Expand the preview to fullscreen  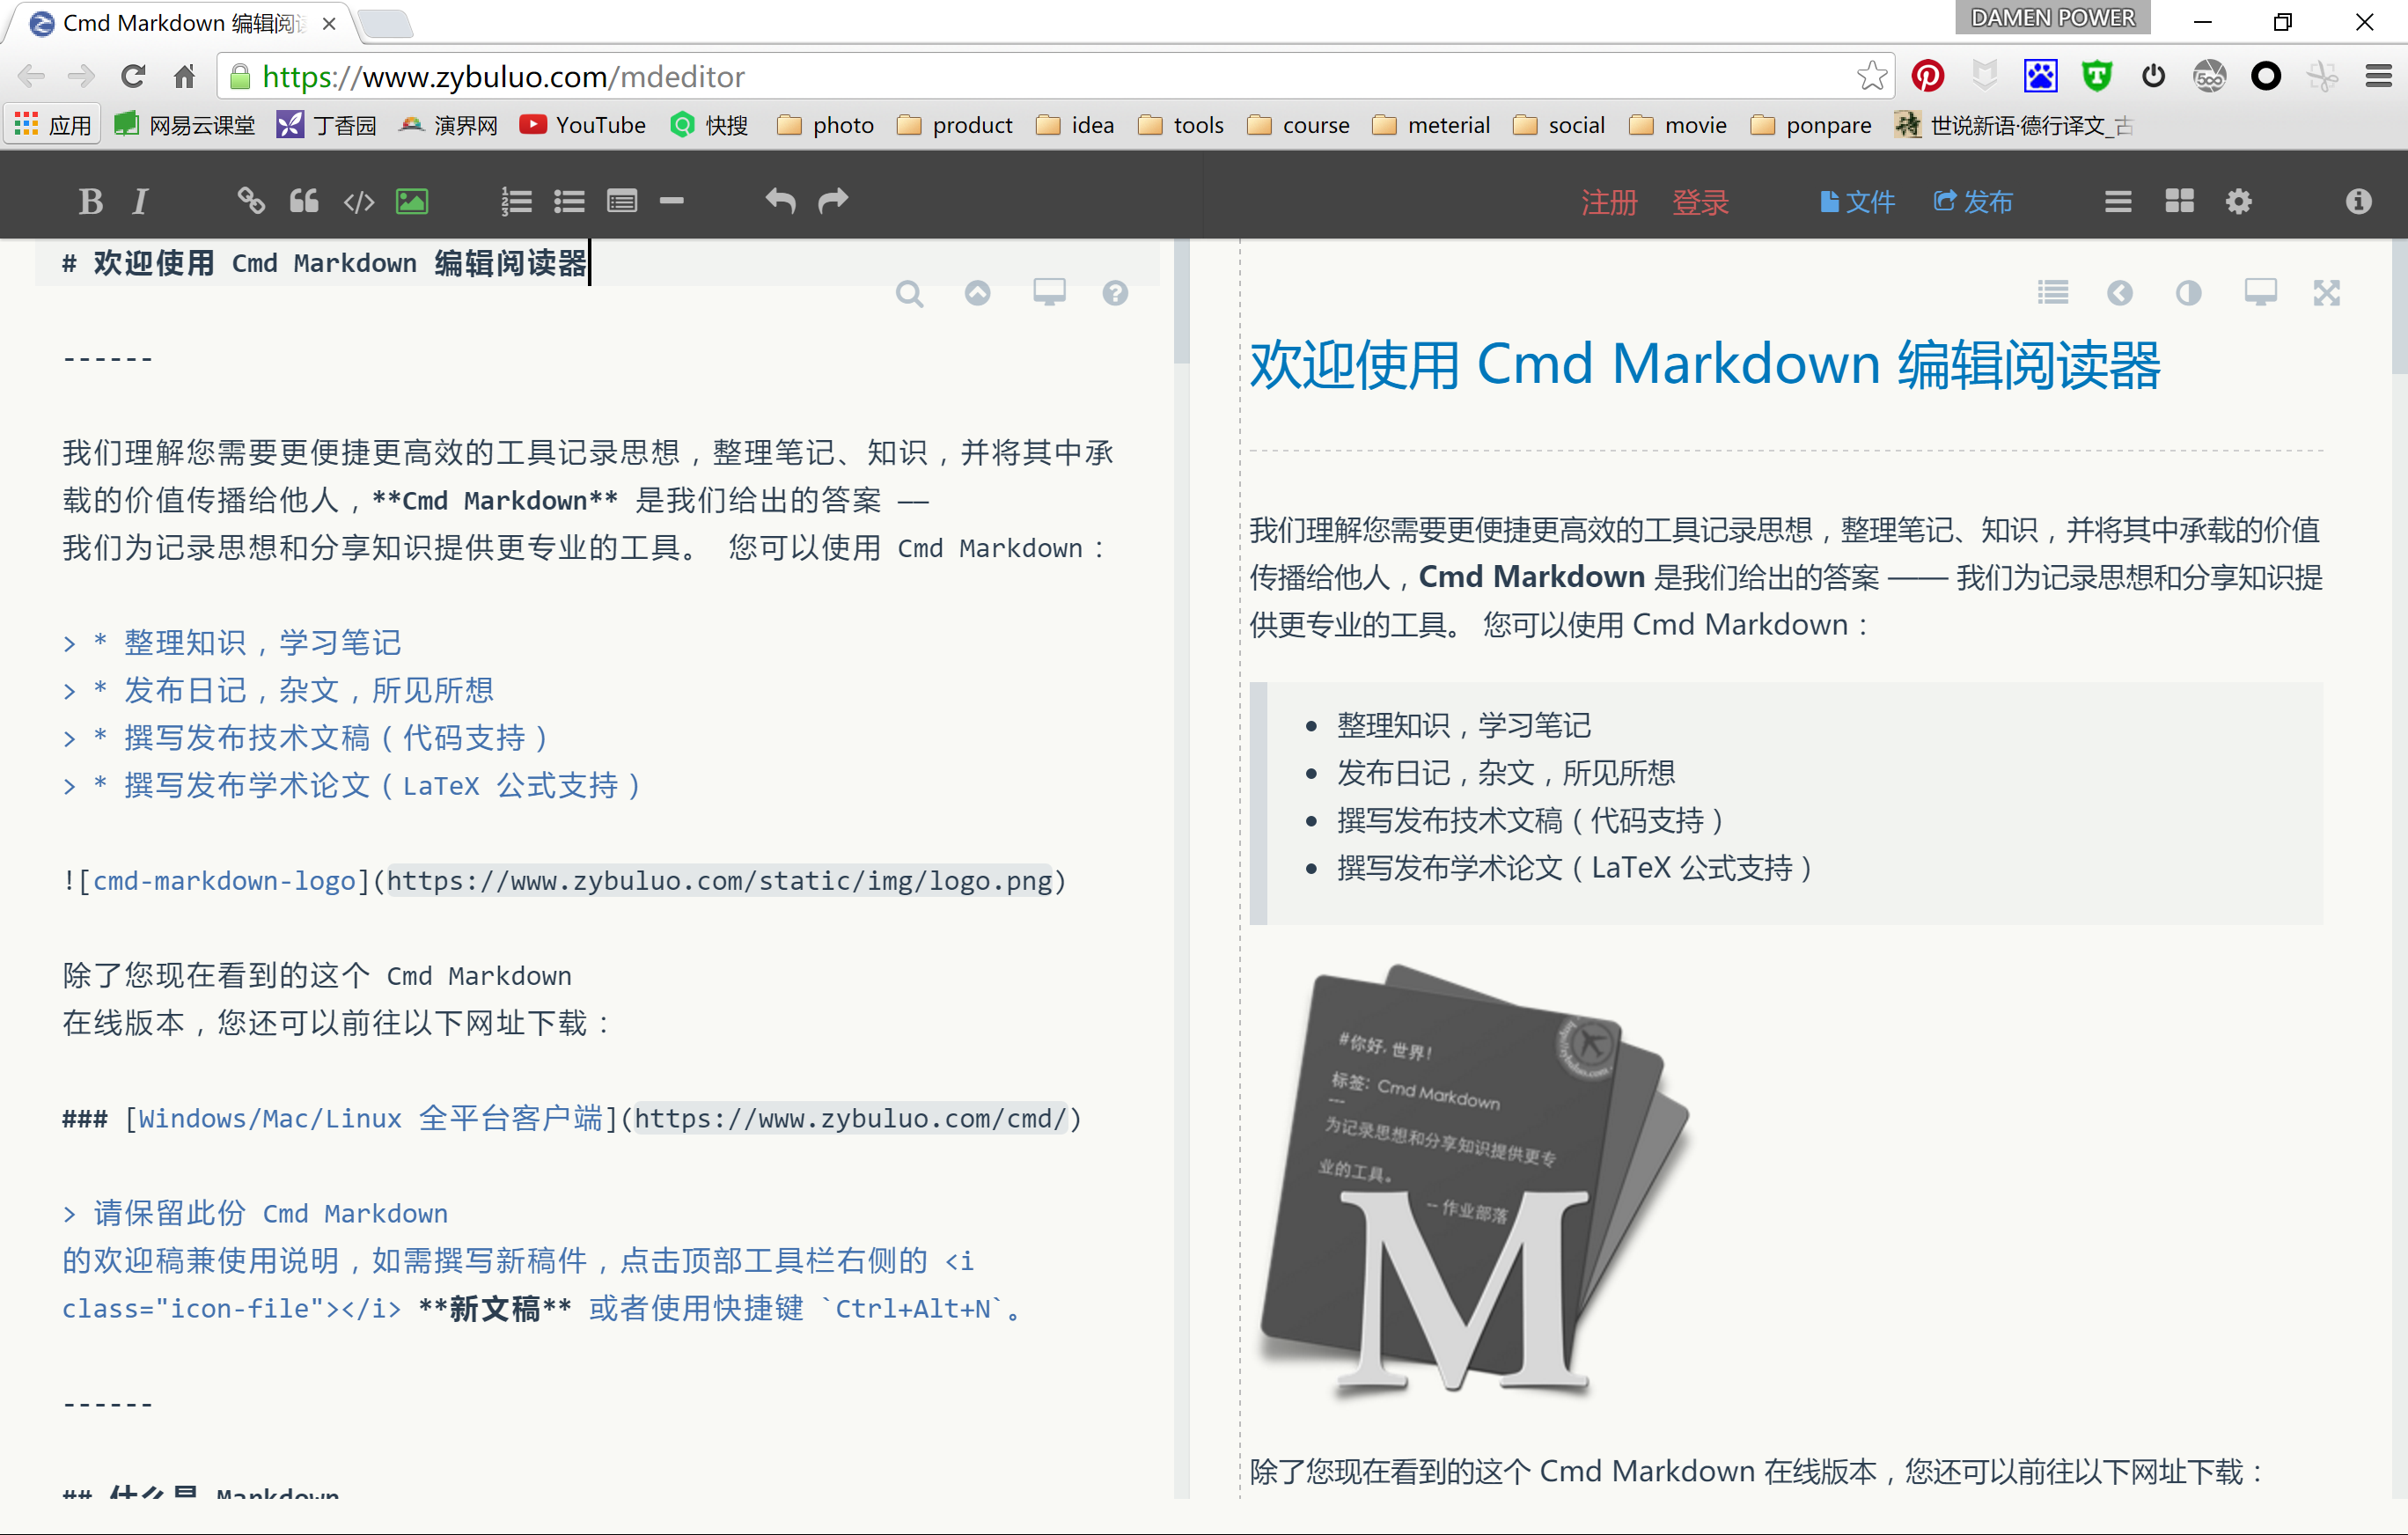(x=2327, y=293)
